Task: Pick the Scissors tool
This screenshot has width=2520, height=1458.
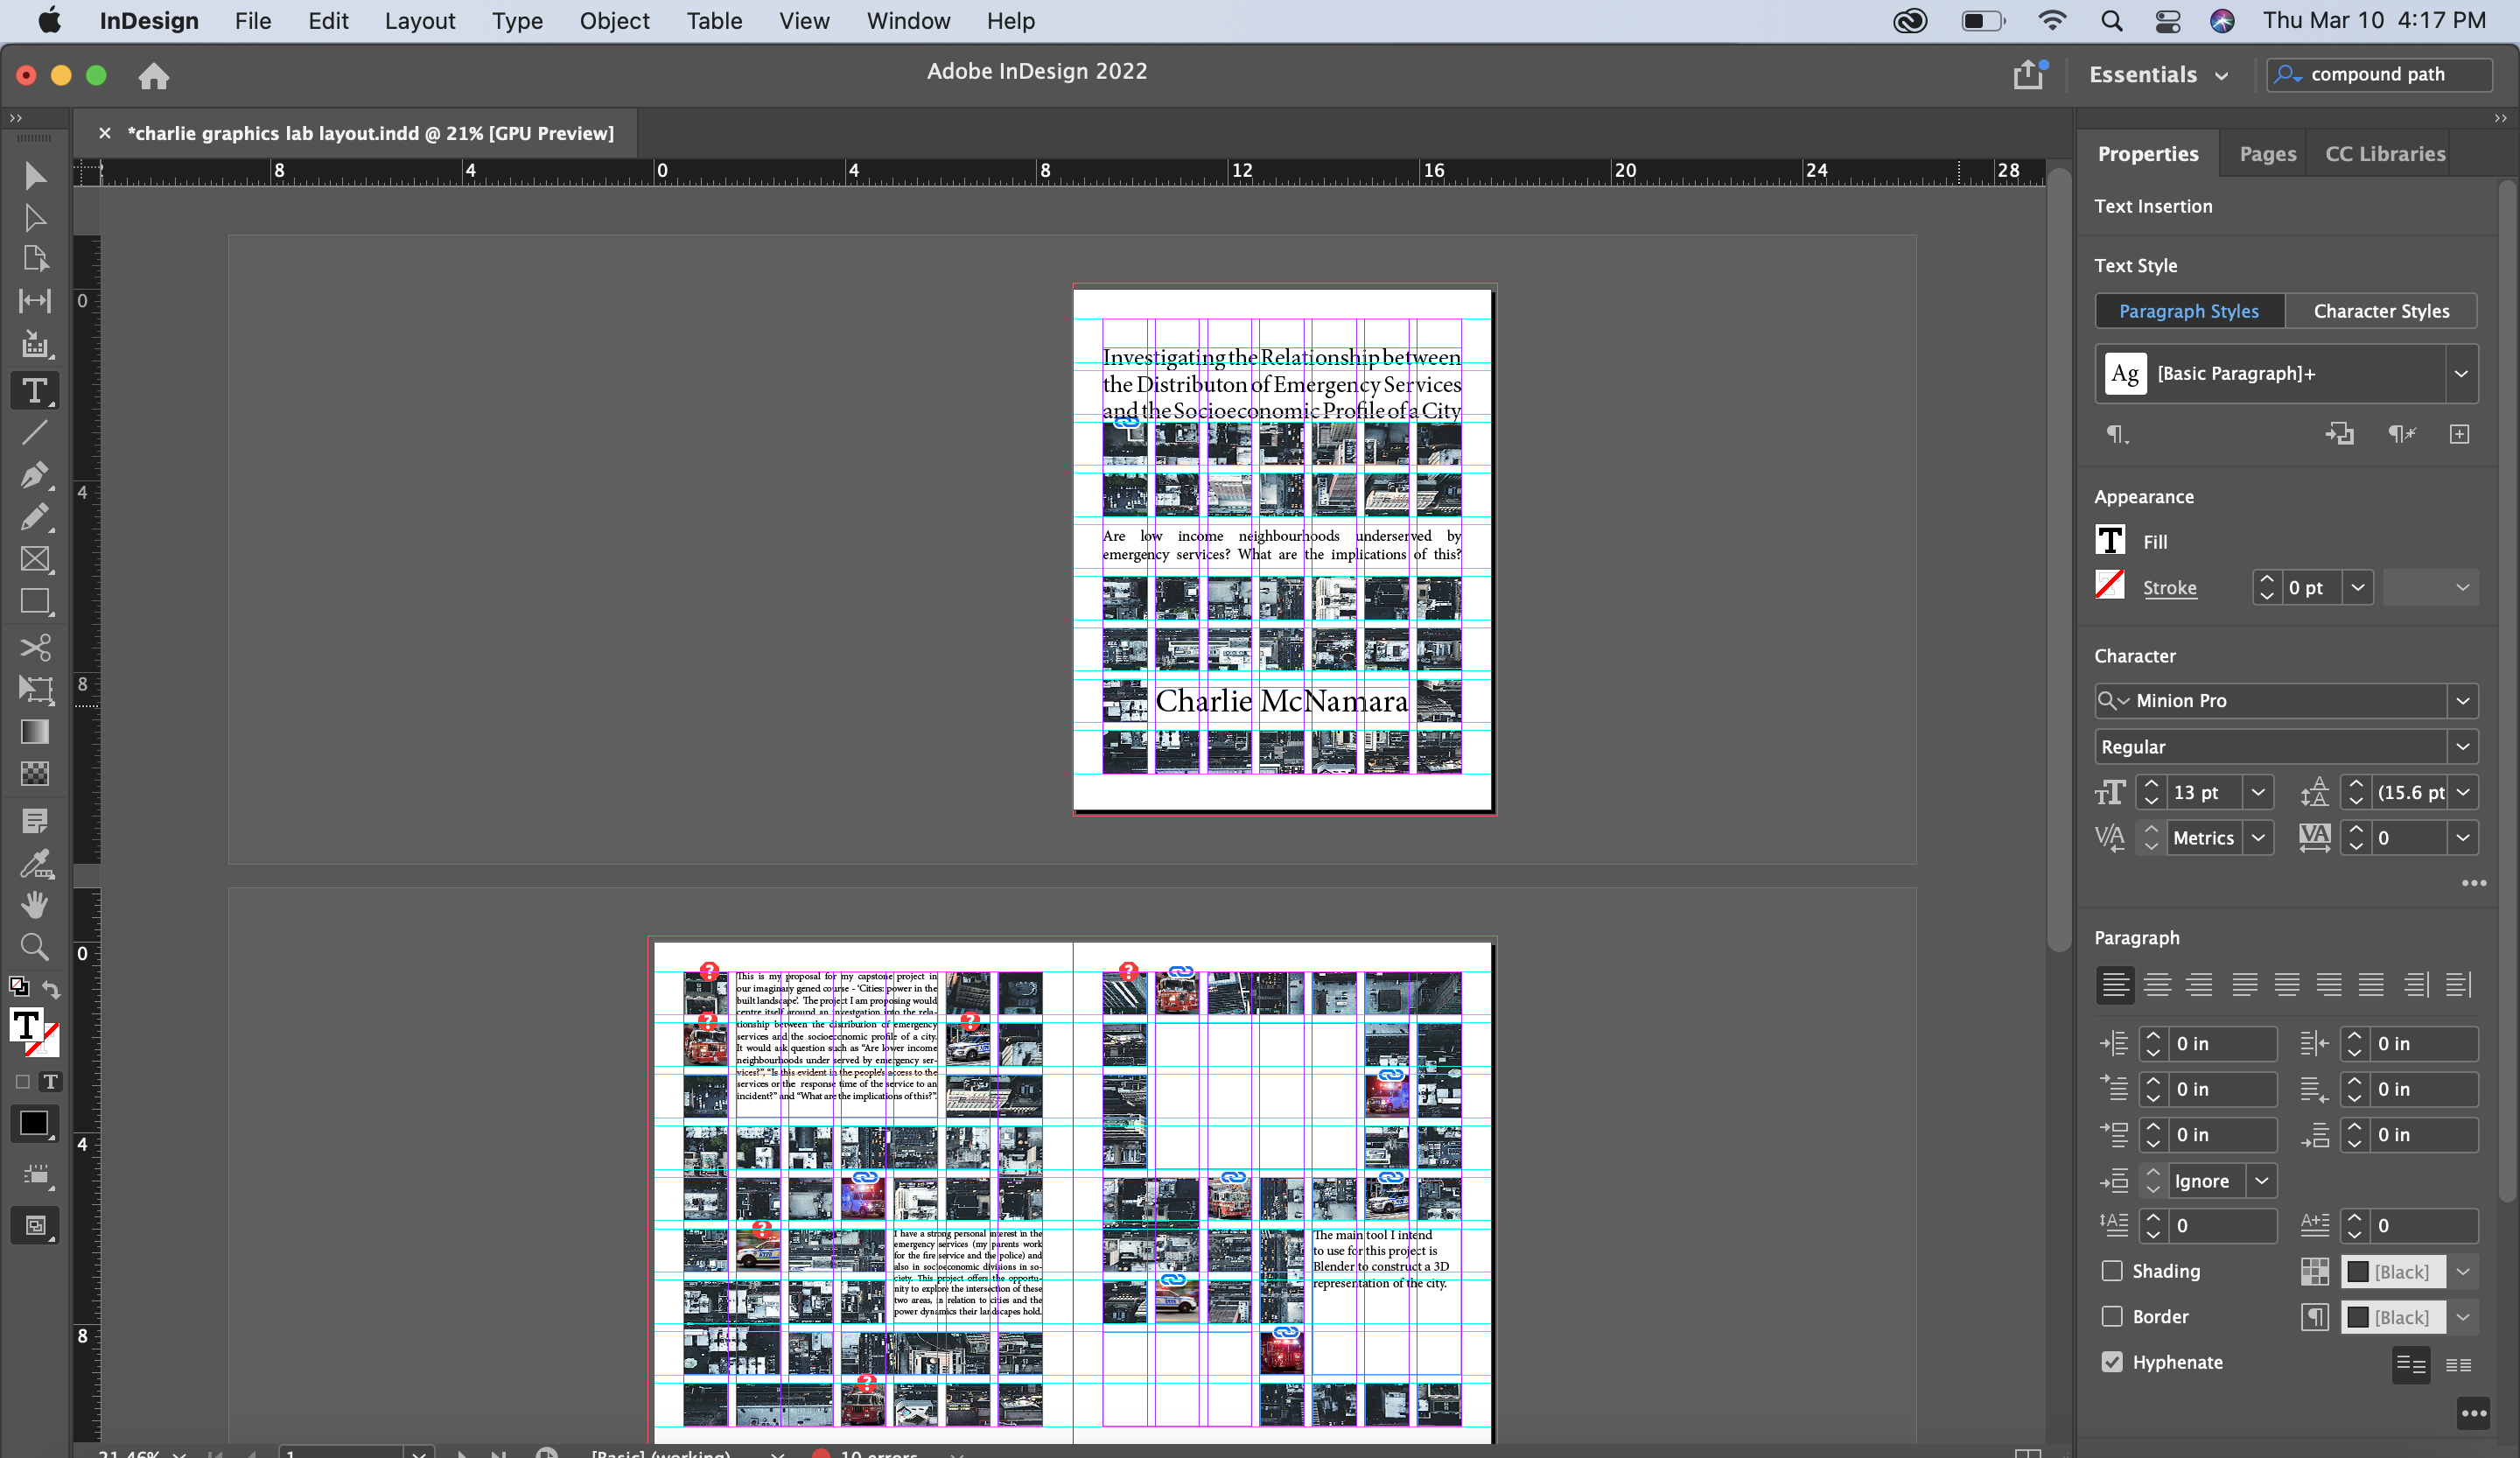Action: point(34,648)
